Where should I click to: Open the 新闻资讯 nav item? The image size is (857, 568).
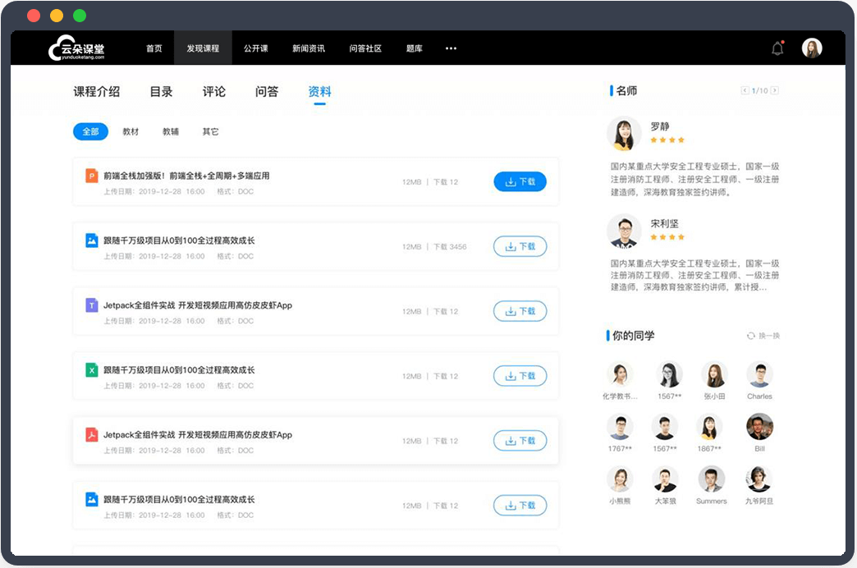[309, 48]
